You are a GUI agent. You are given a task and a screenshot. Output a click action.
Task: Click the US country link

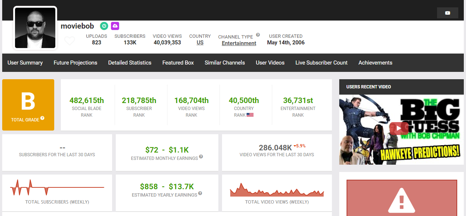200,43
